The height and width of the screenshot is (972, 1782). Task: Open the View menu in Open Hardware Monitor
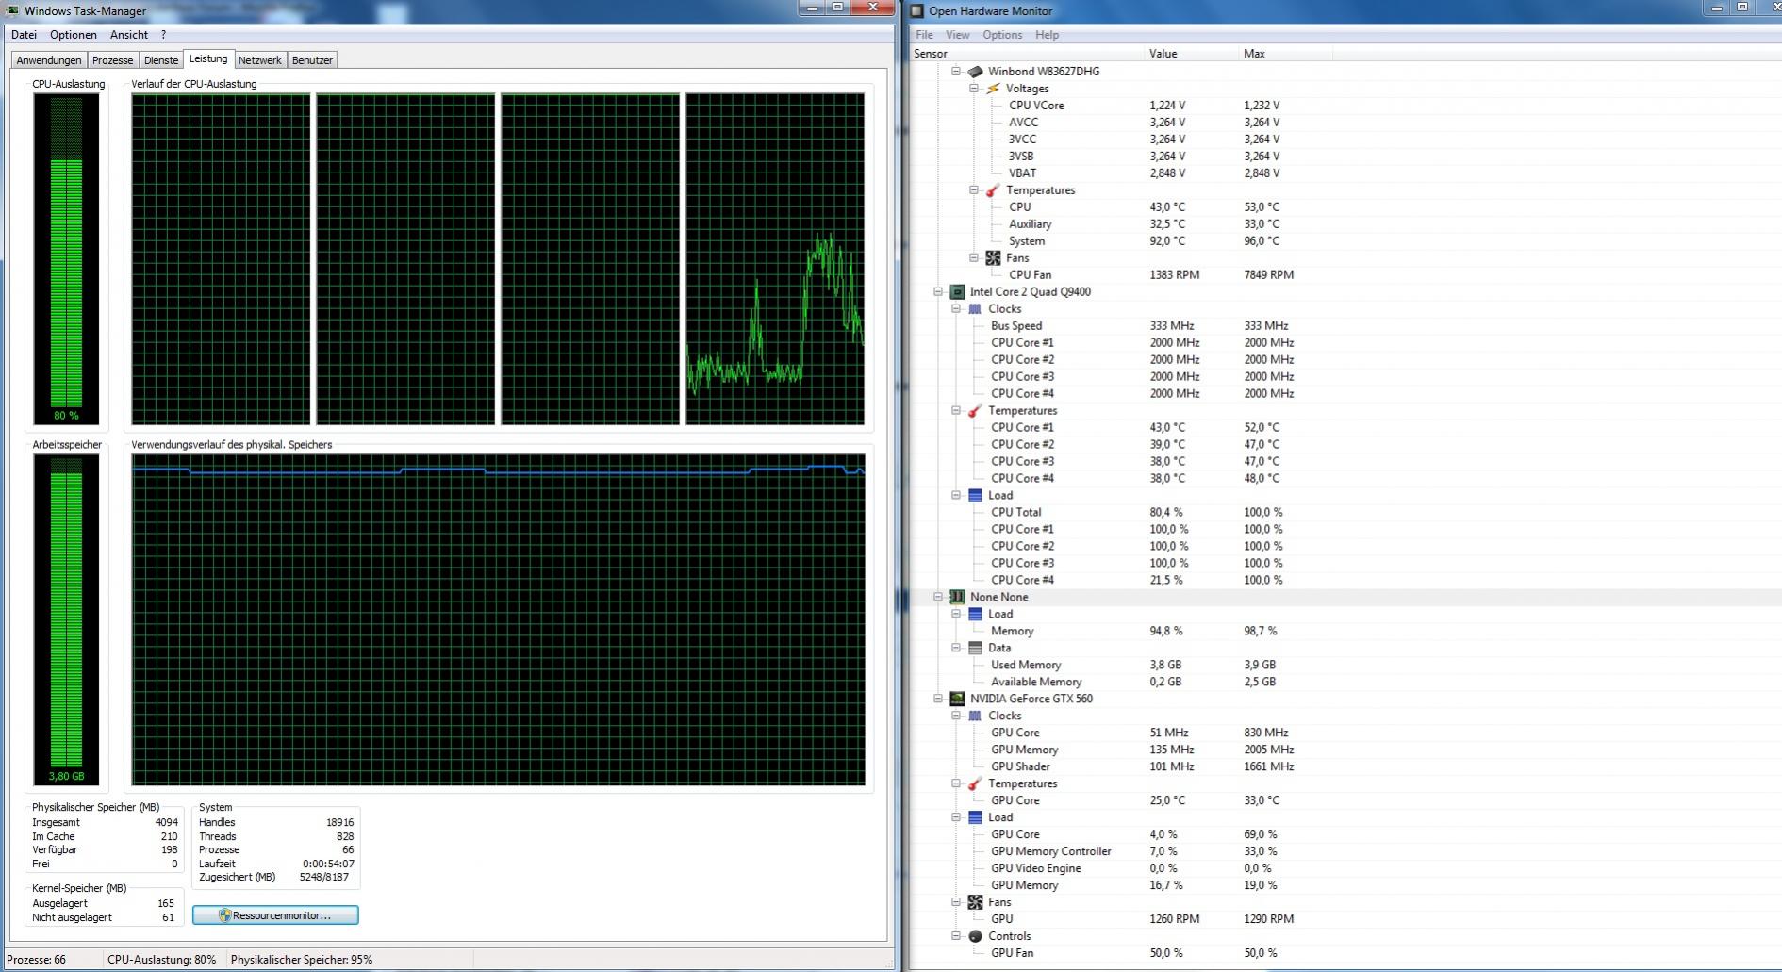[957, 35]
